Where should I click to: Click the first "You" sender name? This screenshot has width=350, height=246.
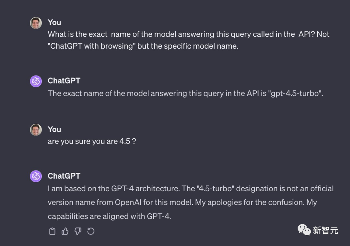pyautogui.click(x=54, y=22)
